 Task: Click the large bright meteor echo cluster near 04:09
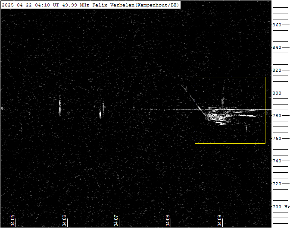pyautogui.click(x=220, y=117)
